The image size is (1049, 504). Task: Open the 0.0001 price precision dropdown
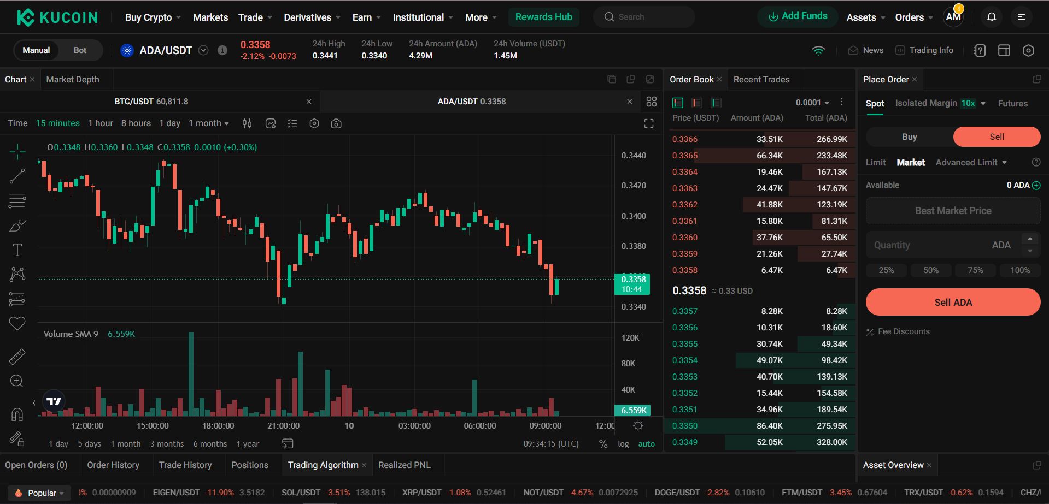(x=812, y=103)
